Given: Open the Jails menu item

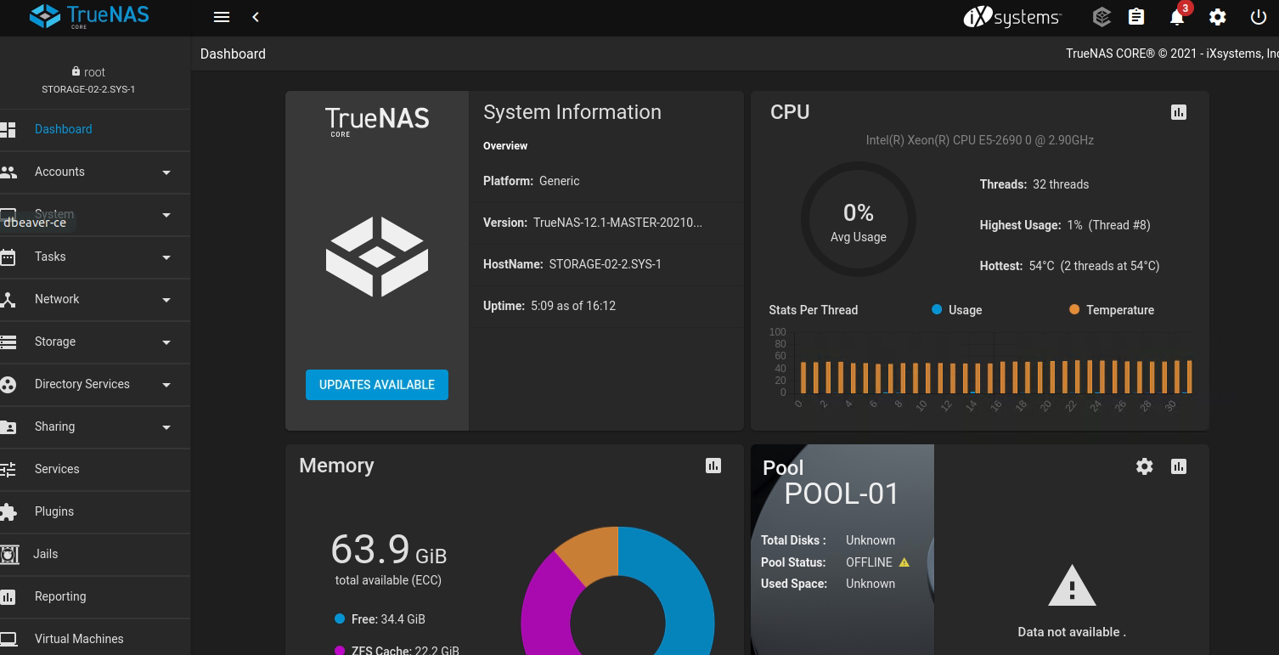Looking at the screenshot, I should (x=95, y=554).
